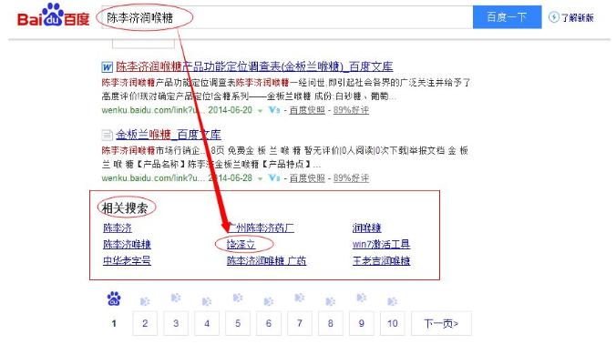
Task: Click related search 王老吉润喉糖
Action: 381,261
